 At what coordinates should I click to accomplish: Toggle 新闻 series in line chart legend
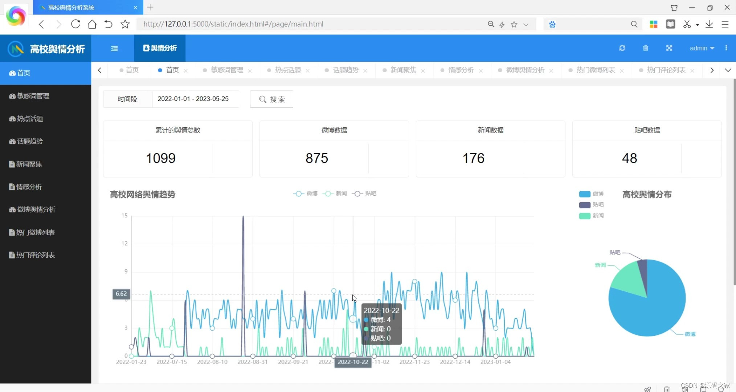335,193
